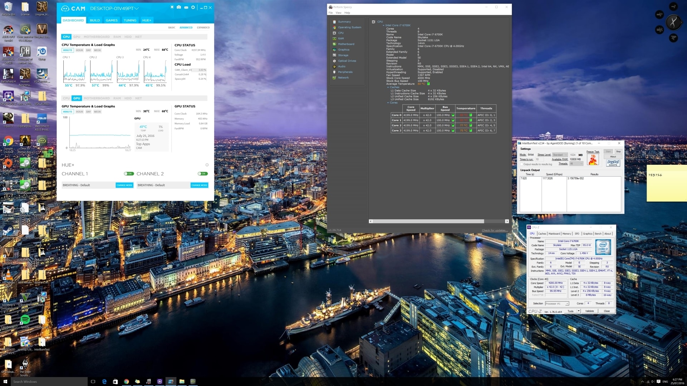Select HOUR range for CPU graphs
Screen dimensions: 687x386
pyautogui.click(x=79, y=50)
